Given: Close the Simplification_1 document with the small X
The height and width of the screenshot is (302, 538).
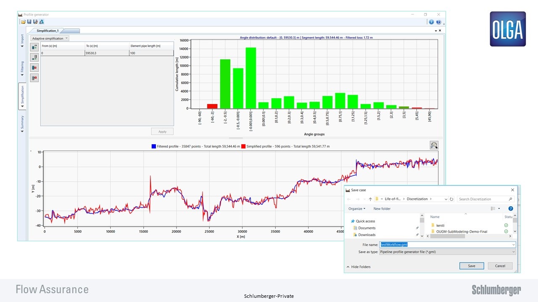Looking at the screenshot, I should tap(440, 30).
